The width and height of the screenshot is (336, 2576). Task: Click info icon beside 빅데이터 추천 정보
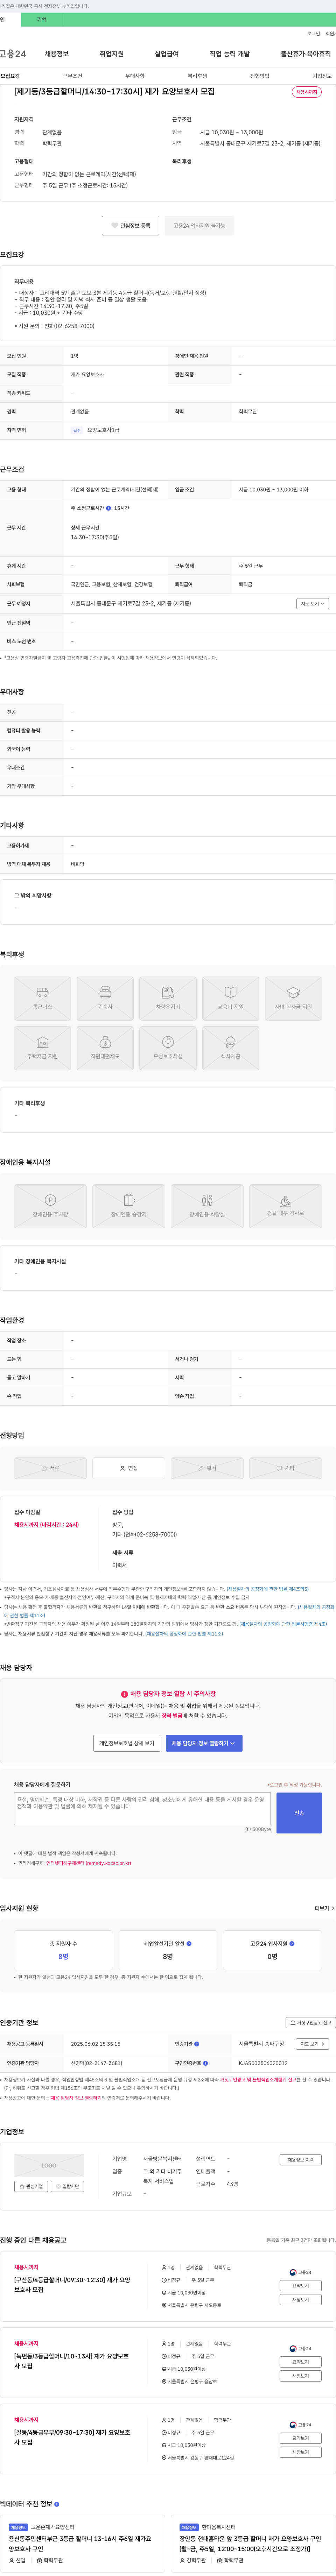pos(56,2504)
